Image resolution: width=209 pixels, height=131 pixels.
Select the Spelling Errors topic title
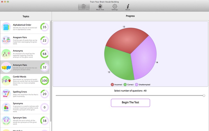[x=20, y=92]
